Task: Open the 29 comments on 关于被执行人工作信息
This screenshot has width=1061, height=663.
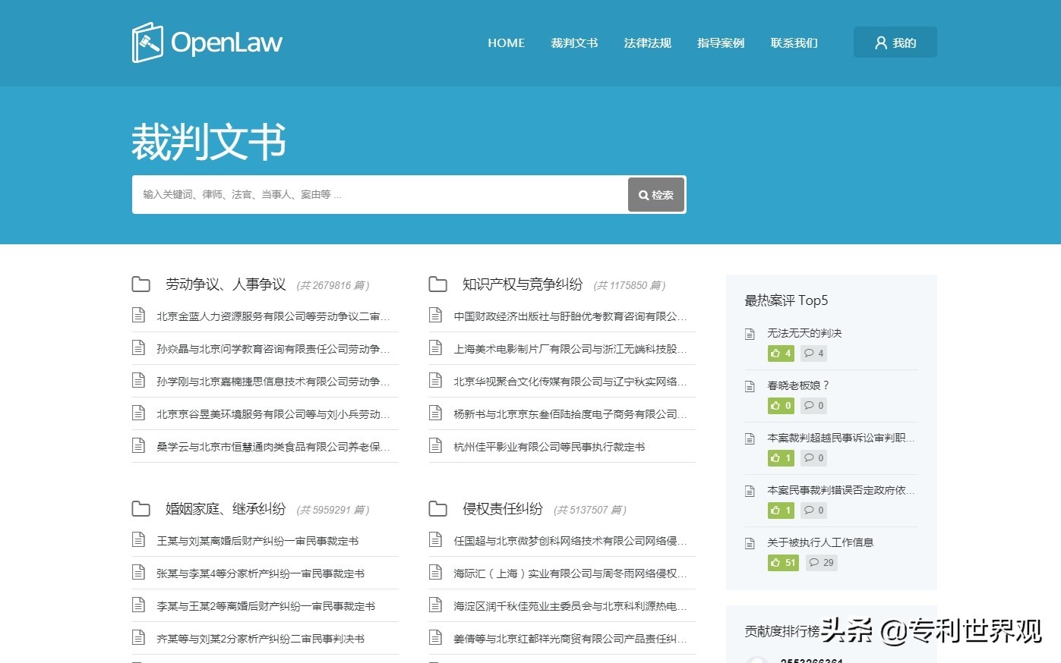Action: click(x=821, y=563)
